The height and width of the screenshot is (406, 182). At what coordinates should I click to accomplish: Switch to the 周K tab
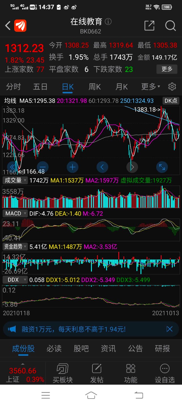point(95,87)
